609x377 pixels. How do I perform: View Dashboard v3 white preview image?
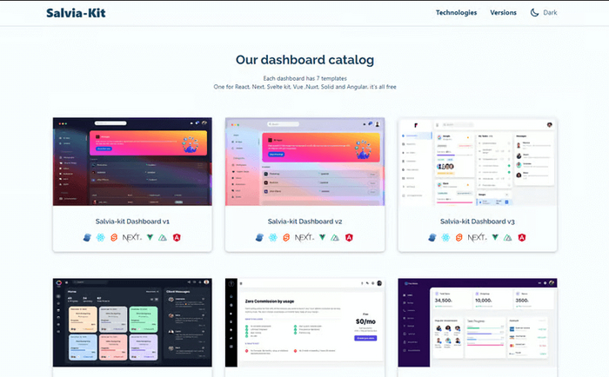(x=478, y=162)
